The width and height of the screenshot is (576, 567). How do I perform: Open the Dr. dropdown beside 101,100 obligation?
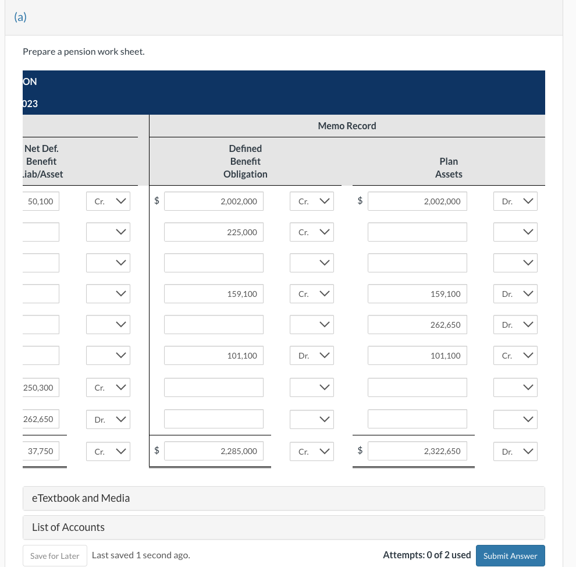click(x=312, y=355)
